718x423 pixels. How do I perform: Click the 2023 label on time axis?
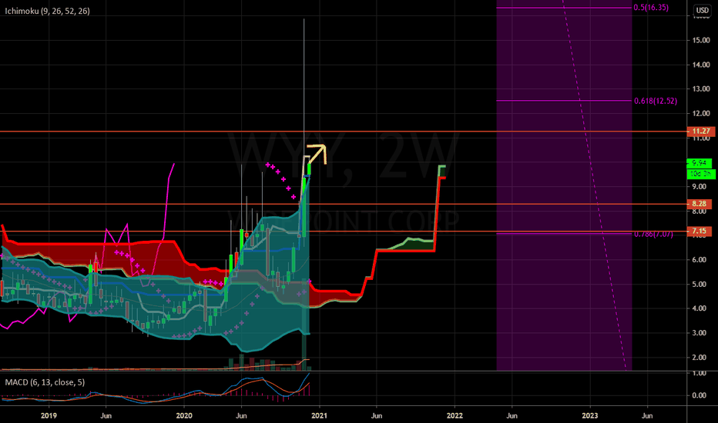click(590, 415)
